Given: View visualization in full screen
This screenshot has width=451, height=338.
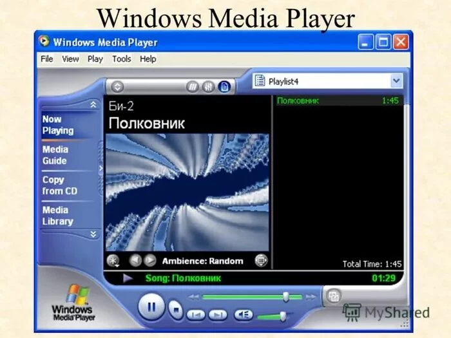Looking at the screenshot, I should (x=261, y=261).
